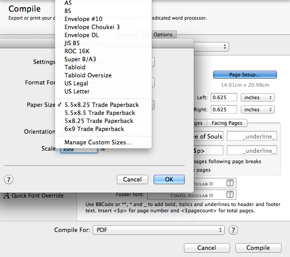Cancel the Page Setup sheet

132,179
